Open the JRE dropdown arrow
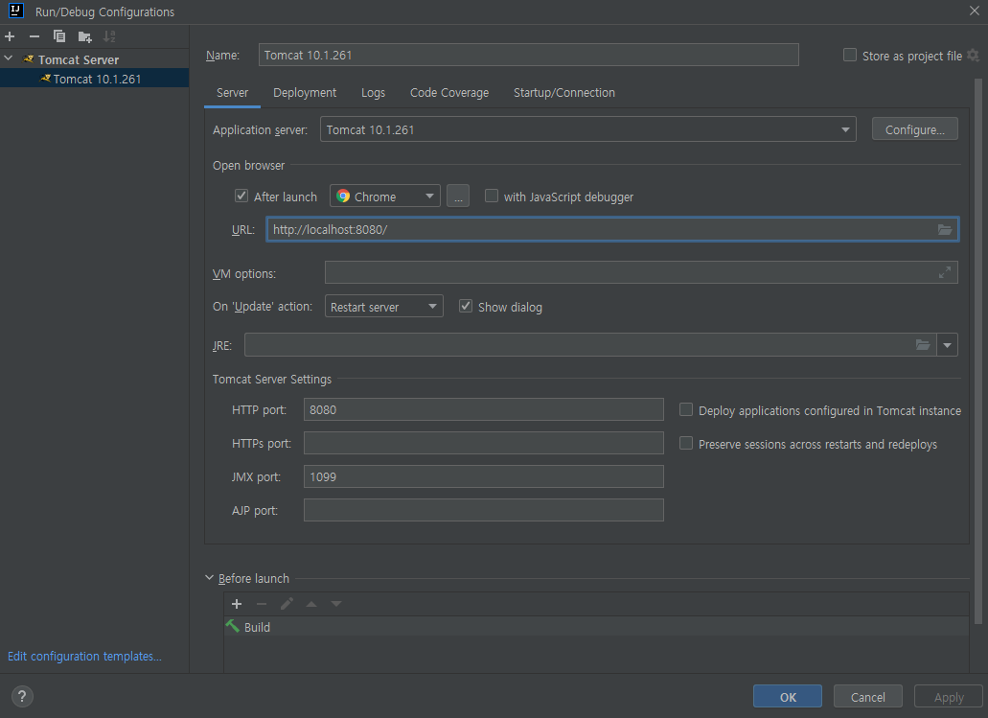Screen dimensions: 988x718 pyautogui.click(x=947, y=345)
